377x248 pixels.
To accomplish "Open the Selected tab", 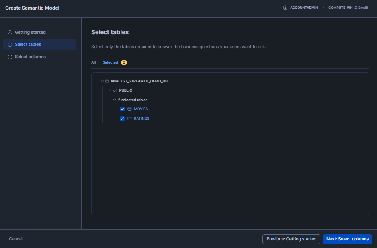I will pyautogui.click(x=110, y=62).
